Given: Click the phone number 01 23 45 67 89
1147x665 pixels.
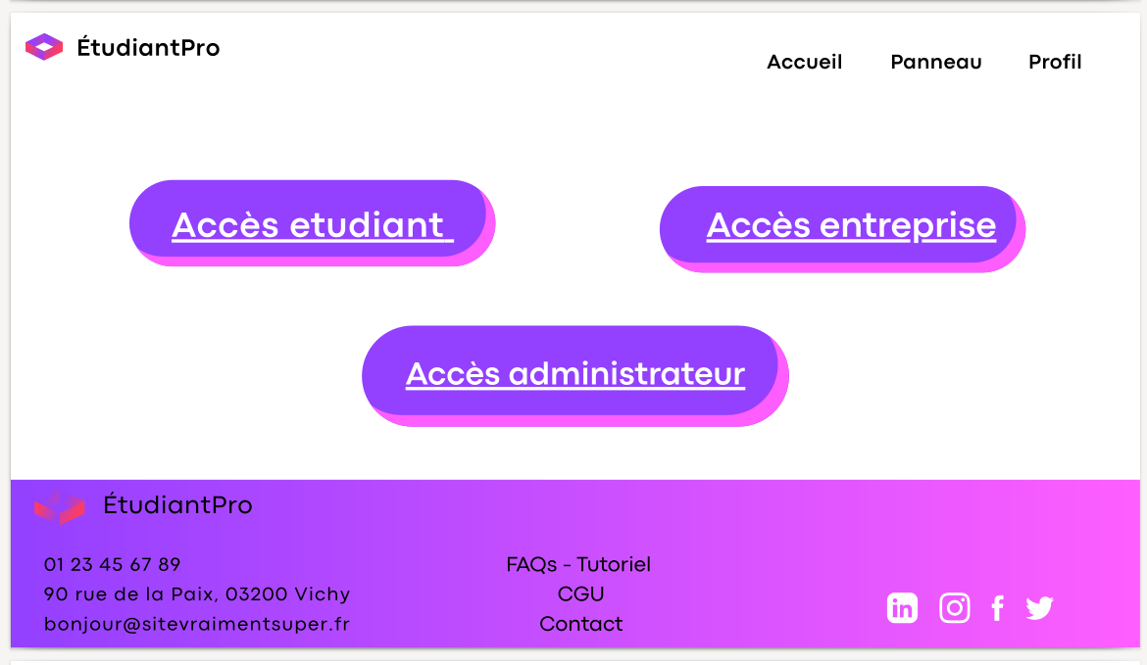Looking at the screenshot, I should coord(112,564).
